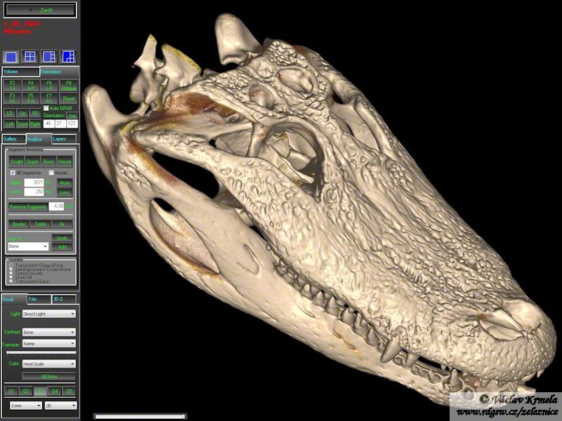Choose the Vessel segment tool
Viewport: 562px width, 421px height.
pos(65,161)
